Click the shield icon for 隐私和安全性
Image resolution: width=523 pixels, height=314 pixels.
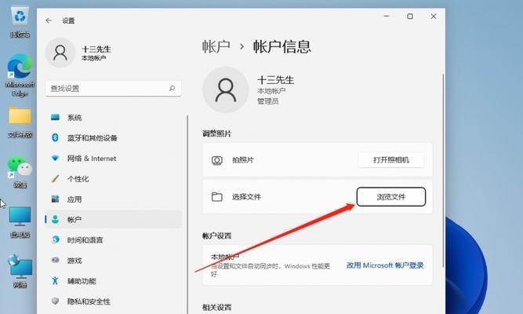(x=56, y=301)
